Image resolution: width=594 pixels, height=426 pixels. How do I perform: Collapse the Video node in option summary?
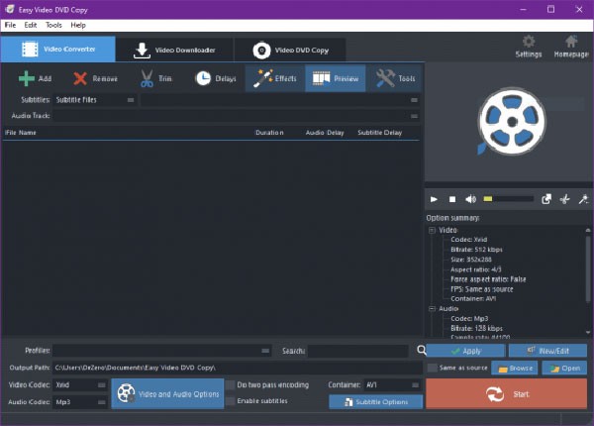[432, 230]
